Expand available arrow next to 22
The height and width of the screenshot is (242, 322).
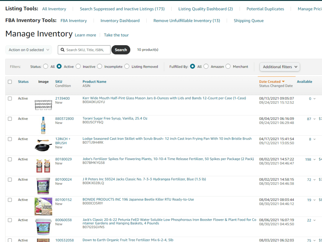click(314, 220)
